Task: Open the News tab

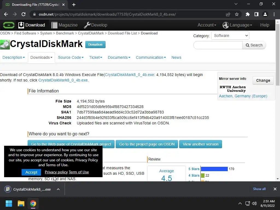Action: tap(176, 57)
